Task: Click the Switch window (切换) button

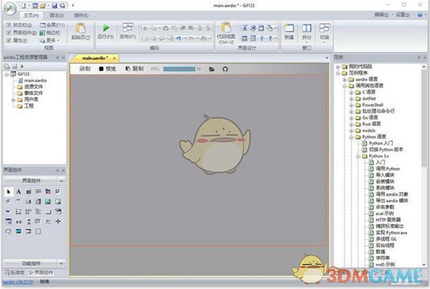Action: (325, 33)
